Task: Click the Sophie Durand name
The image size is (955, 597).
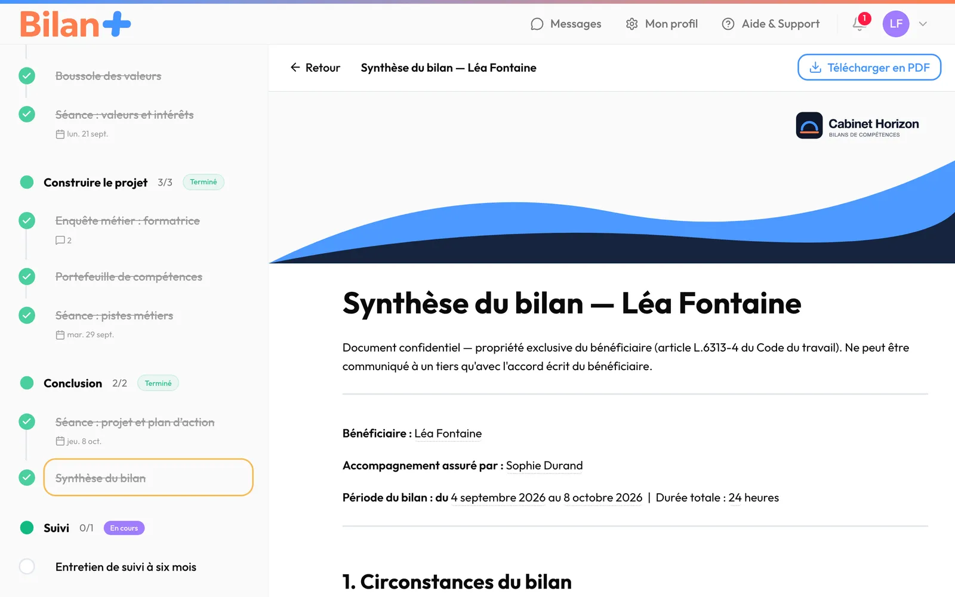Action: (544, 466)
